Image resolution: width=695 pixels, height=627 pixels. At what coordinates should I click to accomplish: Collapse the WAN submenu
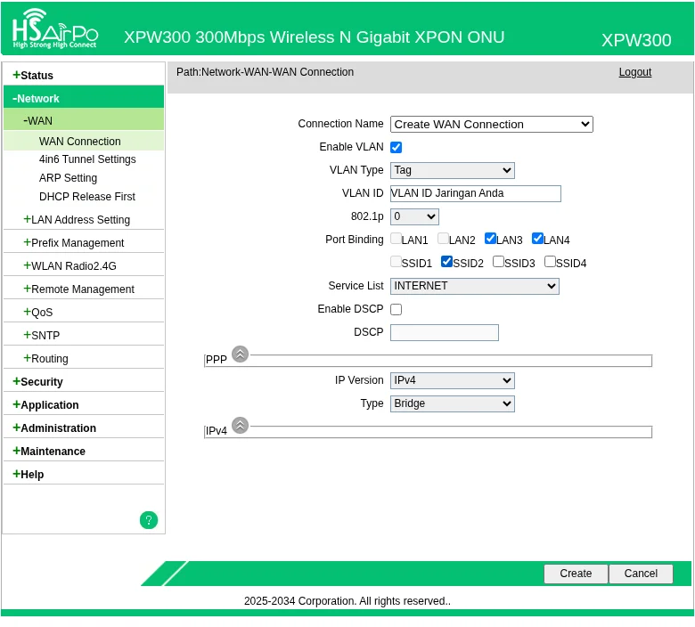[x=84, y=120]
